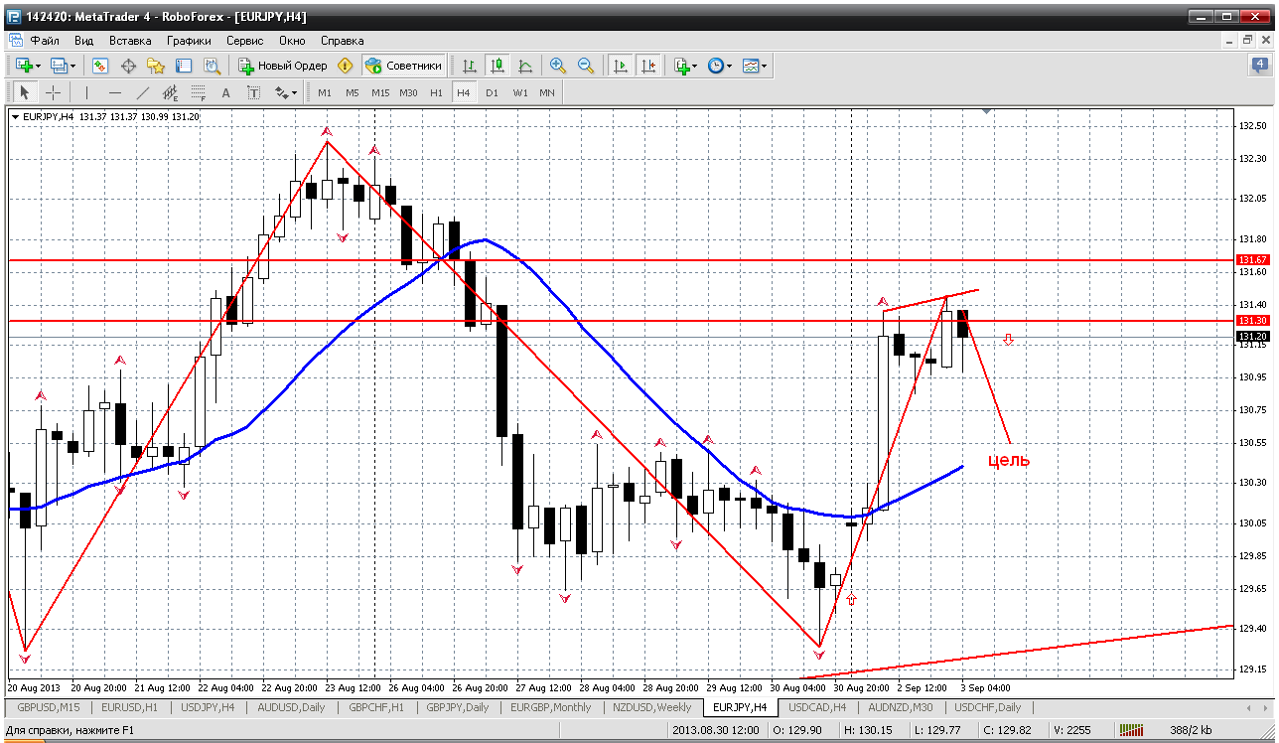Click the red цель text label
Screen dimensions: 1279x743
coord(1008,460)
